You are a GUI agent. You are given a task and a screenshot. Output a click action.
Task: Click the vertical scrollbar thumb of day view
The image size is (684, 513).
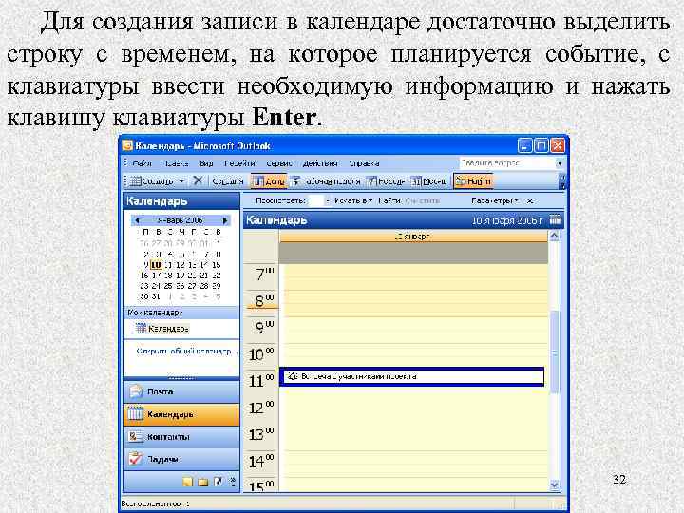554,351
